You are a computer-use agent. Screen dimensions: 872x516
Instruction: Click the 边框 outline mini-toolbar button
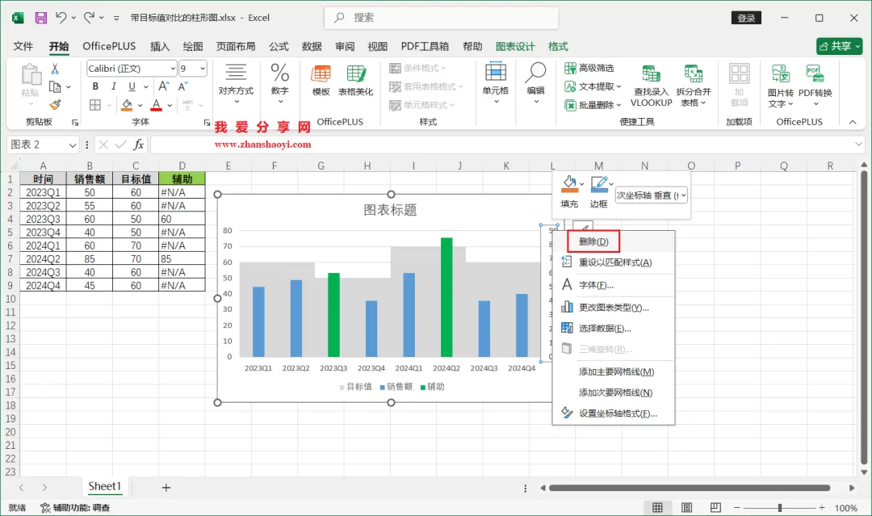click(599, 192)
